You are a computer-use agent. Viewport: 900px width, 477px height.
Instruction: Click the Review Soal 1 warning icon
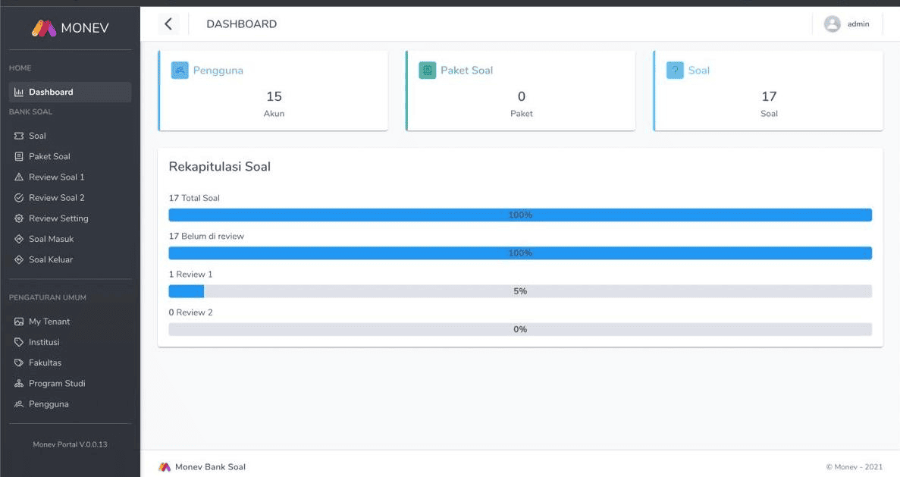click(19, 177)
